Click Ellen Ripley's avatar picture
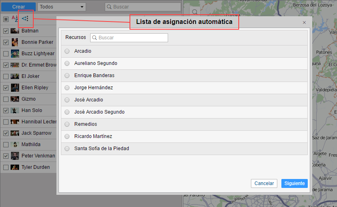Image resolution: width=337 pixels, height=207 pixels. pos(15,88)
